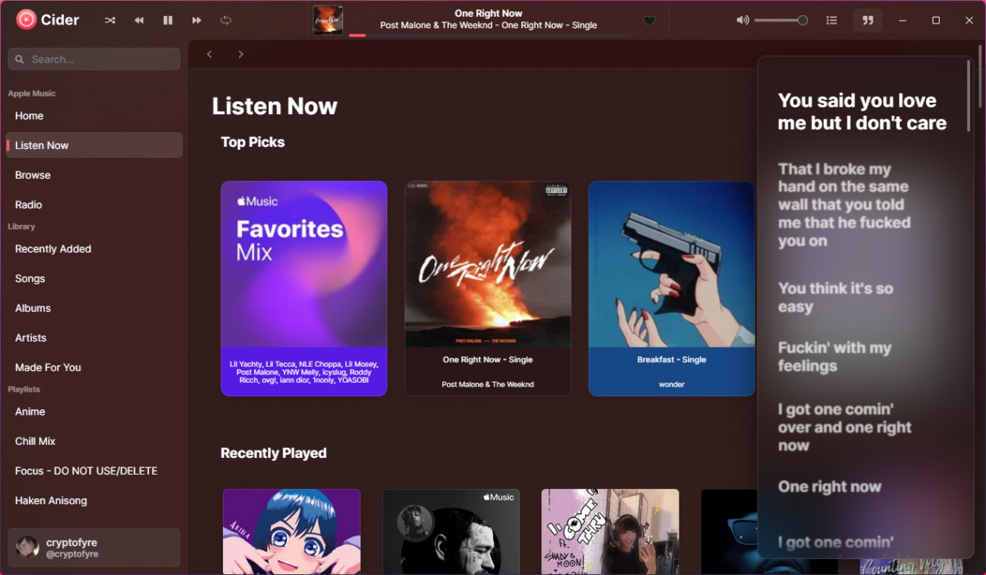Open Home in sidebar
Screen dimensions: 986x575
coord(94,116)
